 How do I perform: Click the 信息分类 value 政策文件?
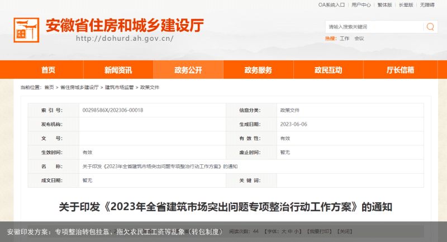(289, 110)
